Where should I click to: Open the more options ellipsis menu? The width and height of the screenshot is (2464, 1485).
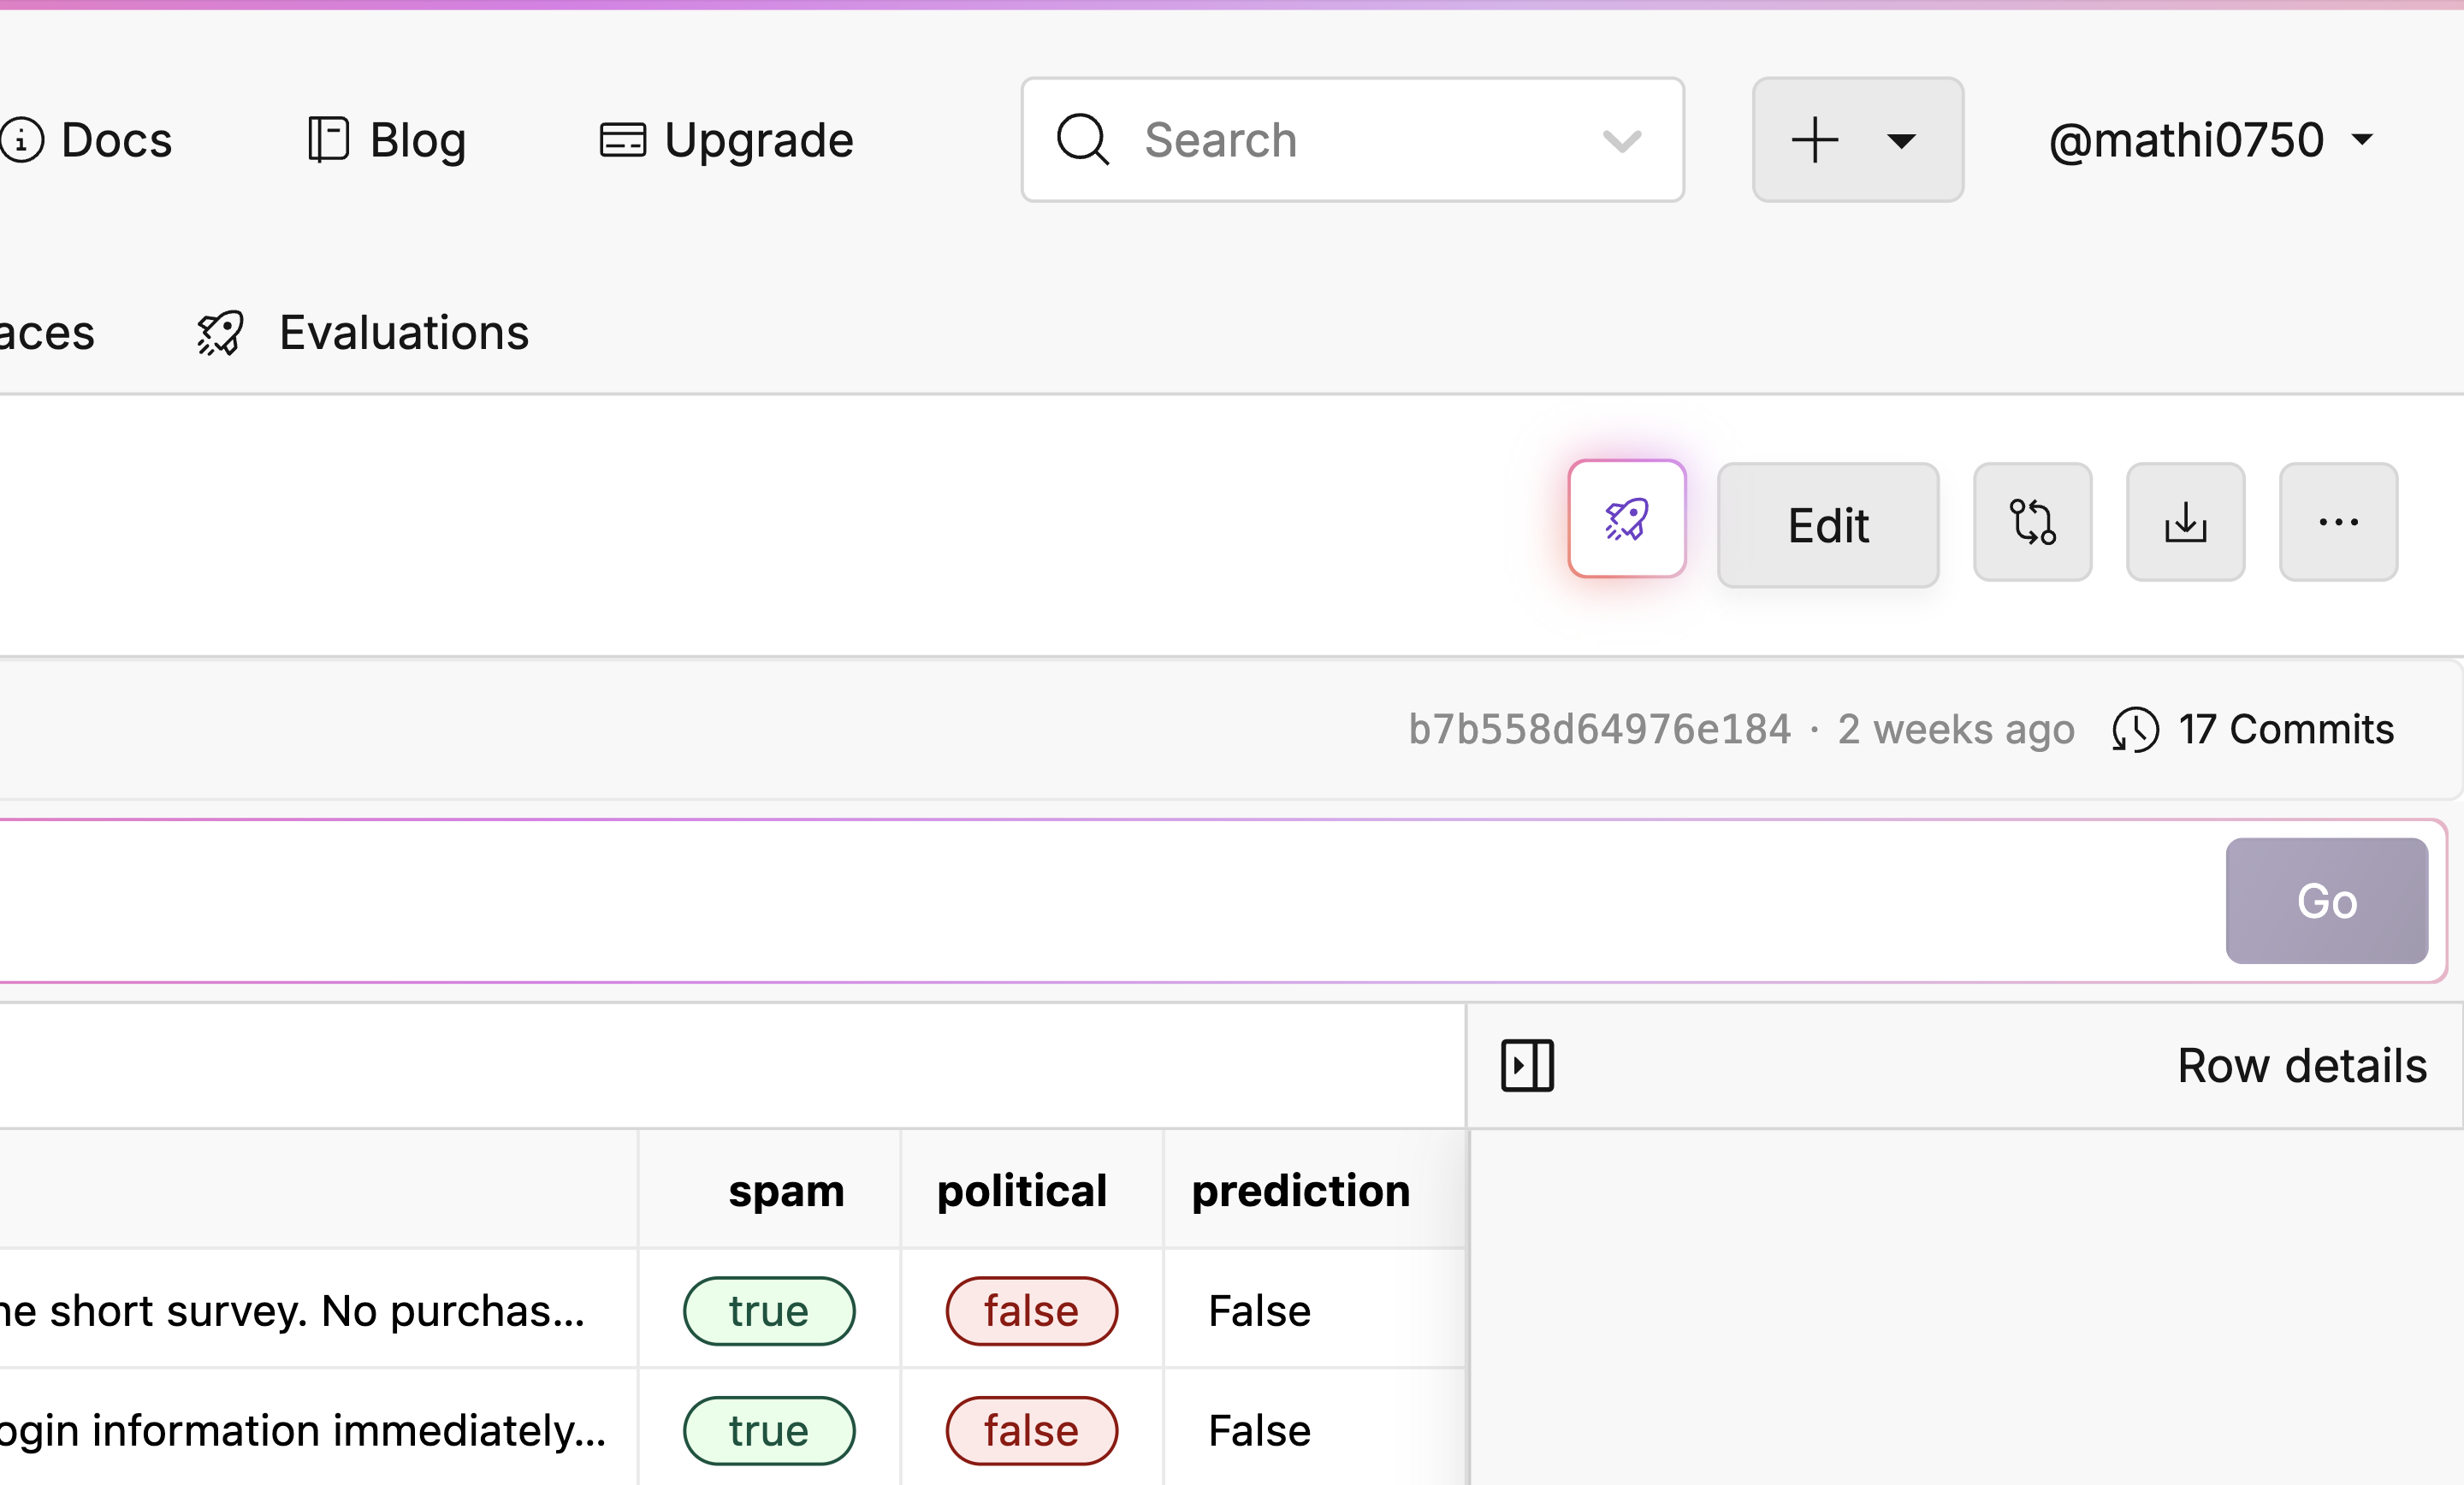2338,521
